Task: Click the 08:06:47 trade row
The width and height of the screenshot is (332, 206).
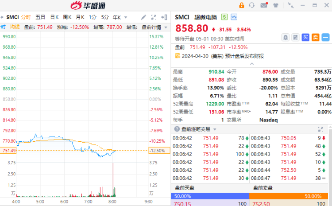Action: [x=289, y=178]
